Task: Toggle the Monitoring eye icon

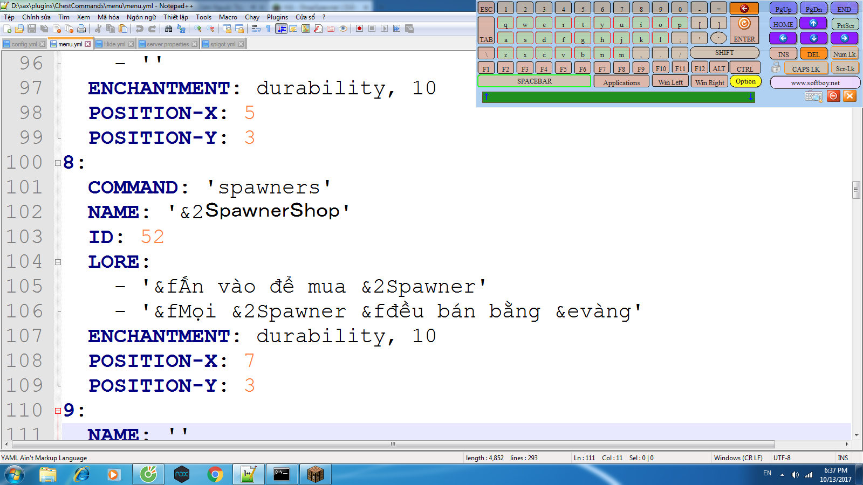Action: pos(343,29)
